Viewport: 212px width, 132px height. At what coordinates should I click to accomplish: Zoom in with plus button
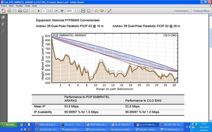click(x=62, y=11)
